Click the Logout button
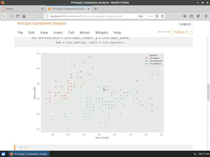 185,24
